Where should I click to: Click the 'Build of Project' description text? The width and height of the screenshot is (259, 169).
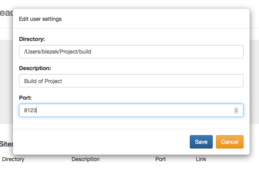tap(43, 81)
